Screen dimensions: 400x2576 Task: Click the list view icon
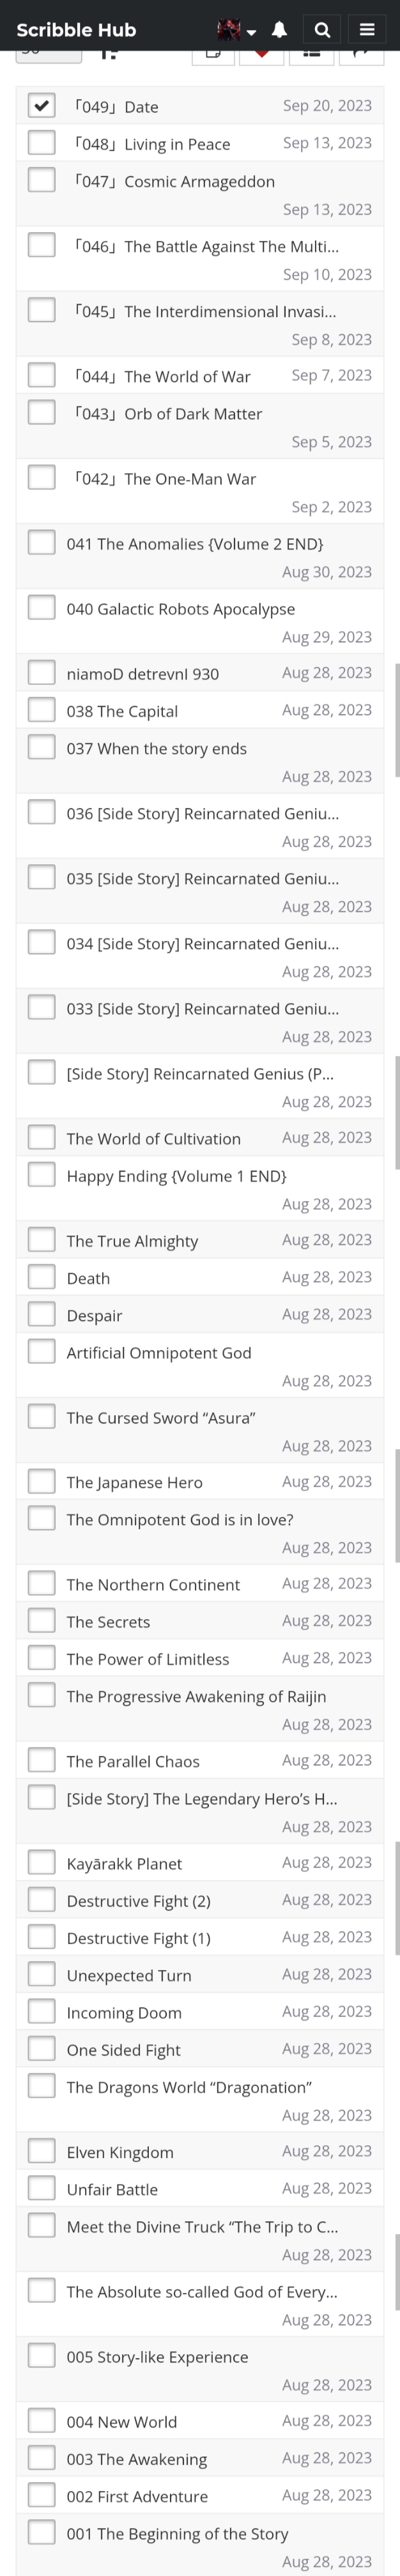[x=311, y=53]
